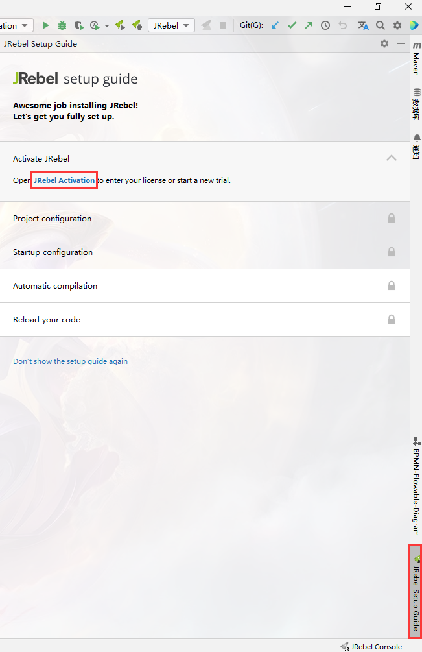Open the Setup Guide panel gear options
Viewport: 422px width, 652px height.
click(x=384, y=43)
